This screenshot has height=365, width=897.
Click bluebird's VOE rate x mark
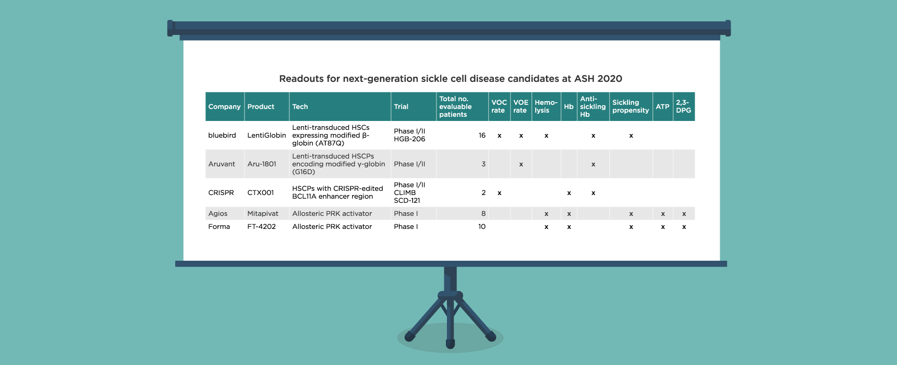click(x=521, y=136)
